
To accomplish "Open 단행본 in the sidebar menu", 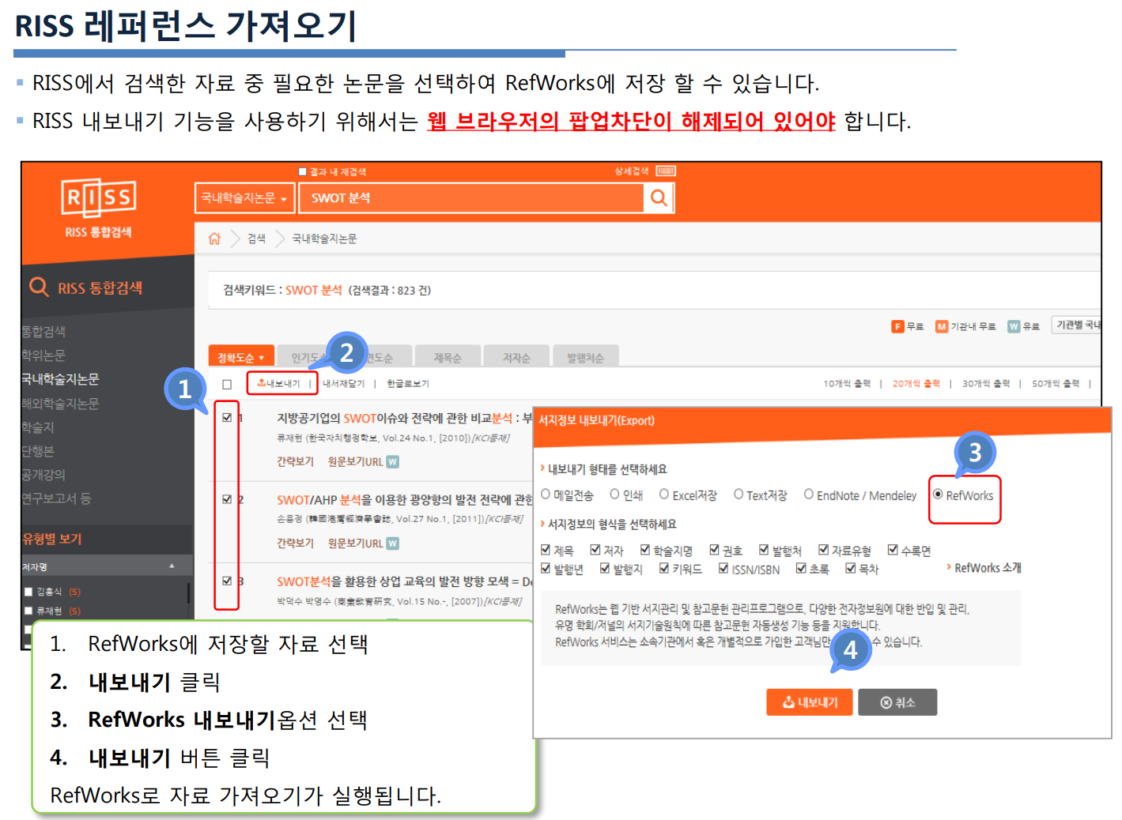I will tap(38, 451).
